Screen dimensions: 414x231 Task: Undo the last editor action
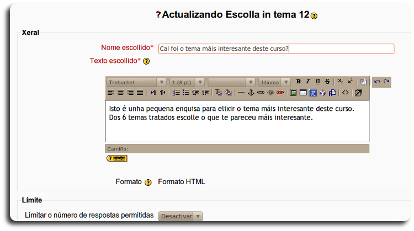pyautogui.click(x=377, y=82)
